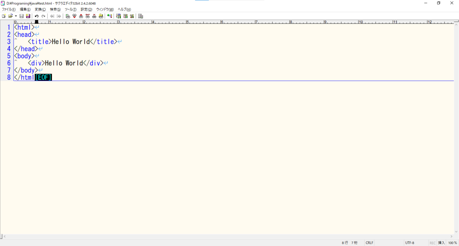The width and height of the screenshot is (459, 246).
Task: Open the ヘルプ(H) menu
Action: pyautogui.click(x=124, y=9)
